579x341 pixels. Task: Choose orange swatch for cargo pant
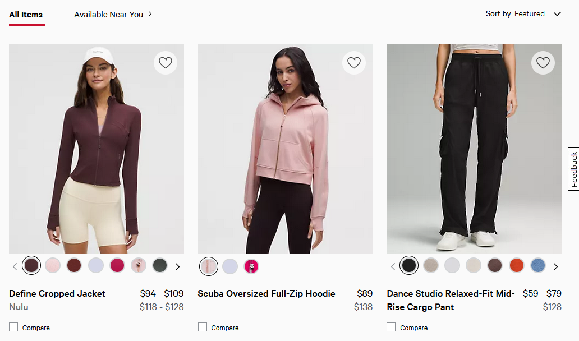[516, 265]
